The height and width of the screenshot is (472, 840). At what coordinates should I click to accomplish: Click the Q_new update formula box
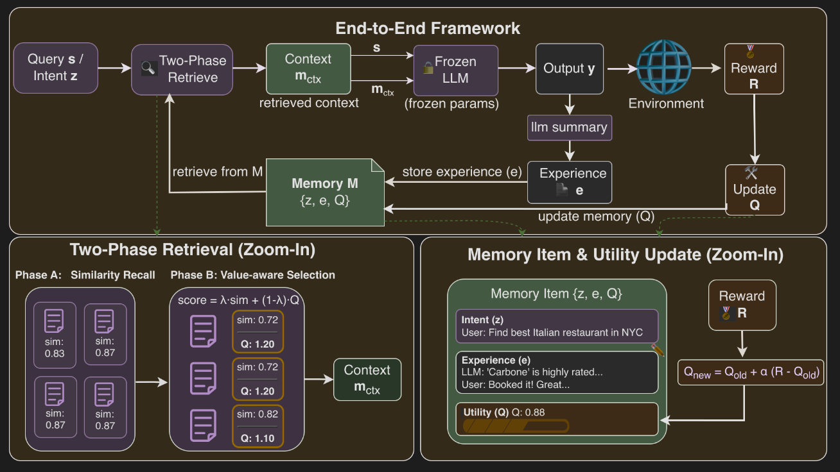(751, 373)
